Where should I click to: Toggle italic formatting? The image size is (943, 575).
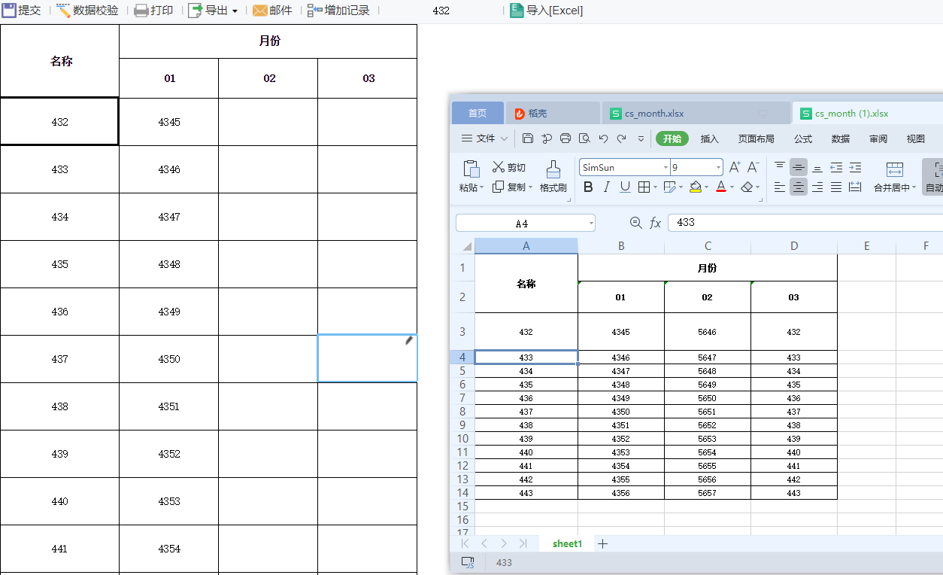(606, 187)
